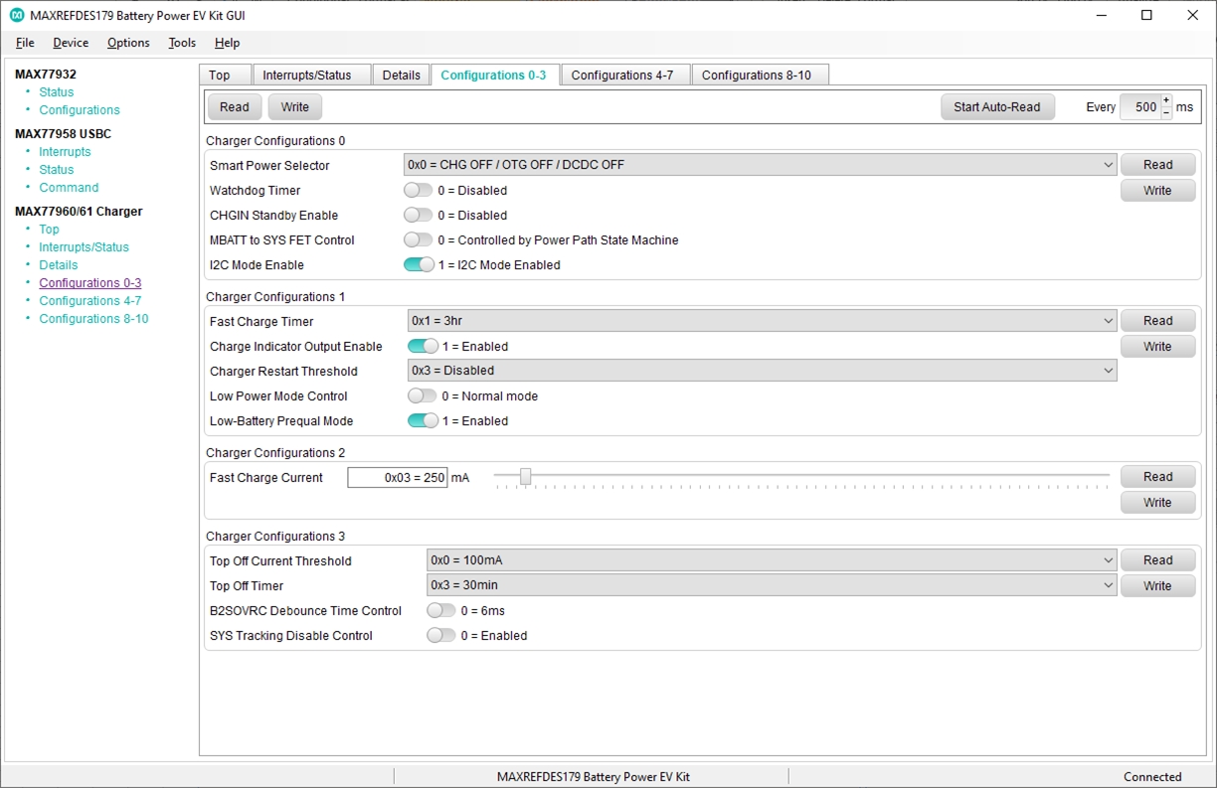Screen dimensions: 1217x788
Task: Open the Smart Power Selector dropdown
Action: (x=761, y=165)
